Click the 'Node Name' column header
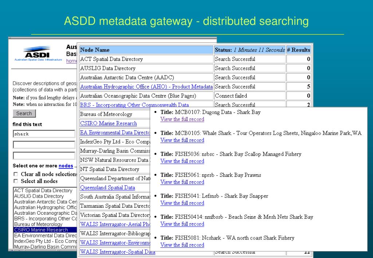The width and height of the screenshot is (373, 258). click(x=146, y=50)
